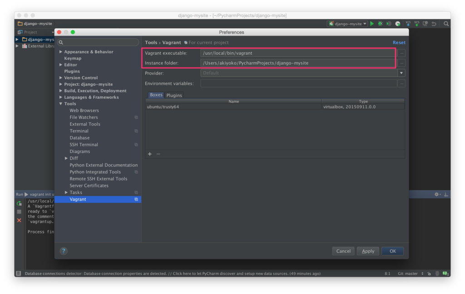Viewport: 465px width, 294px height.
Task: Click the Apply button
Action: (x=368, y=251)
